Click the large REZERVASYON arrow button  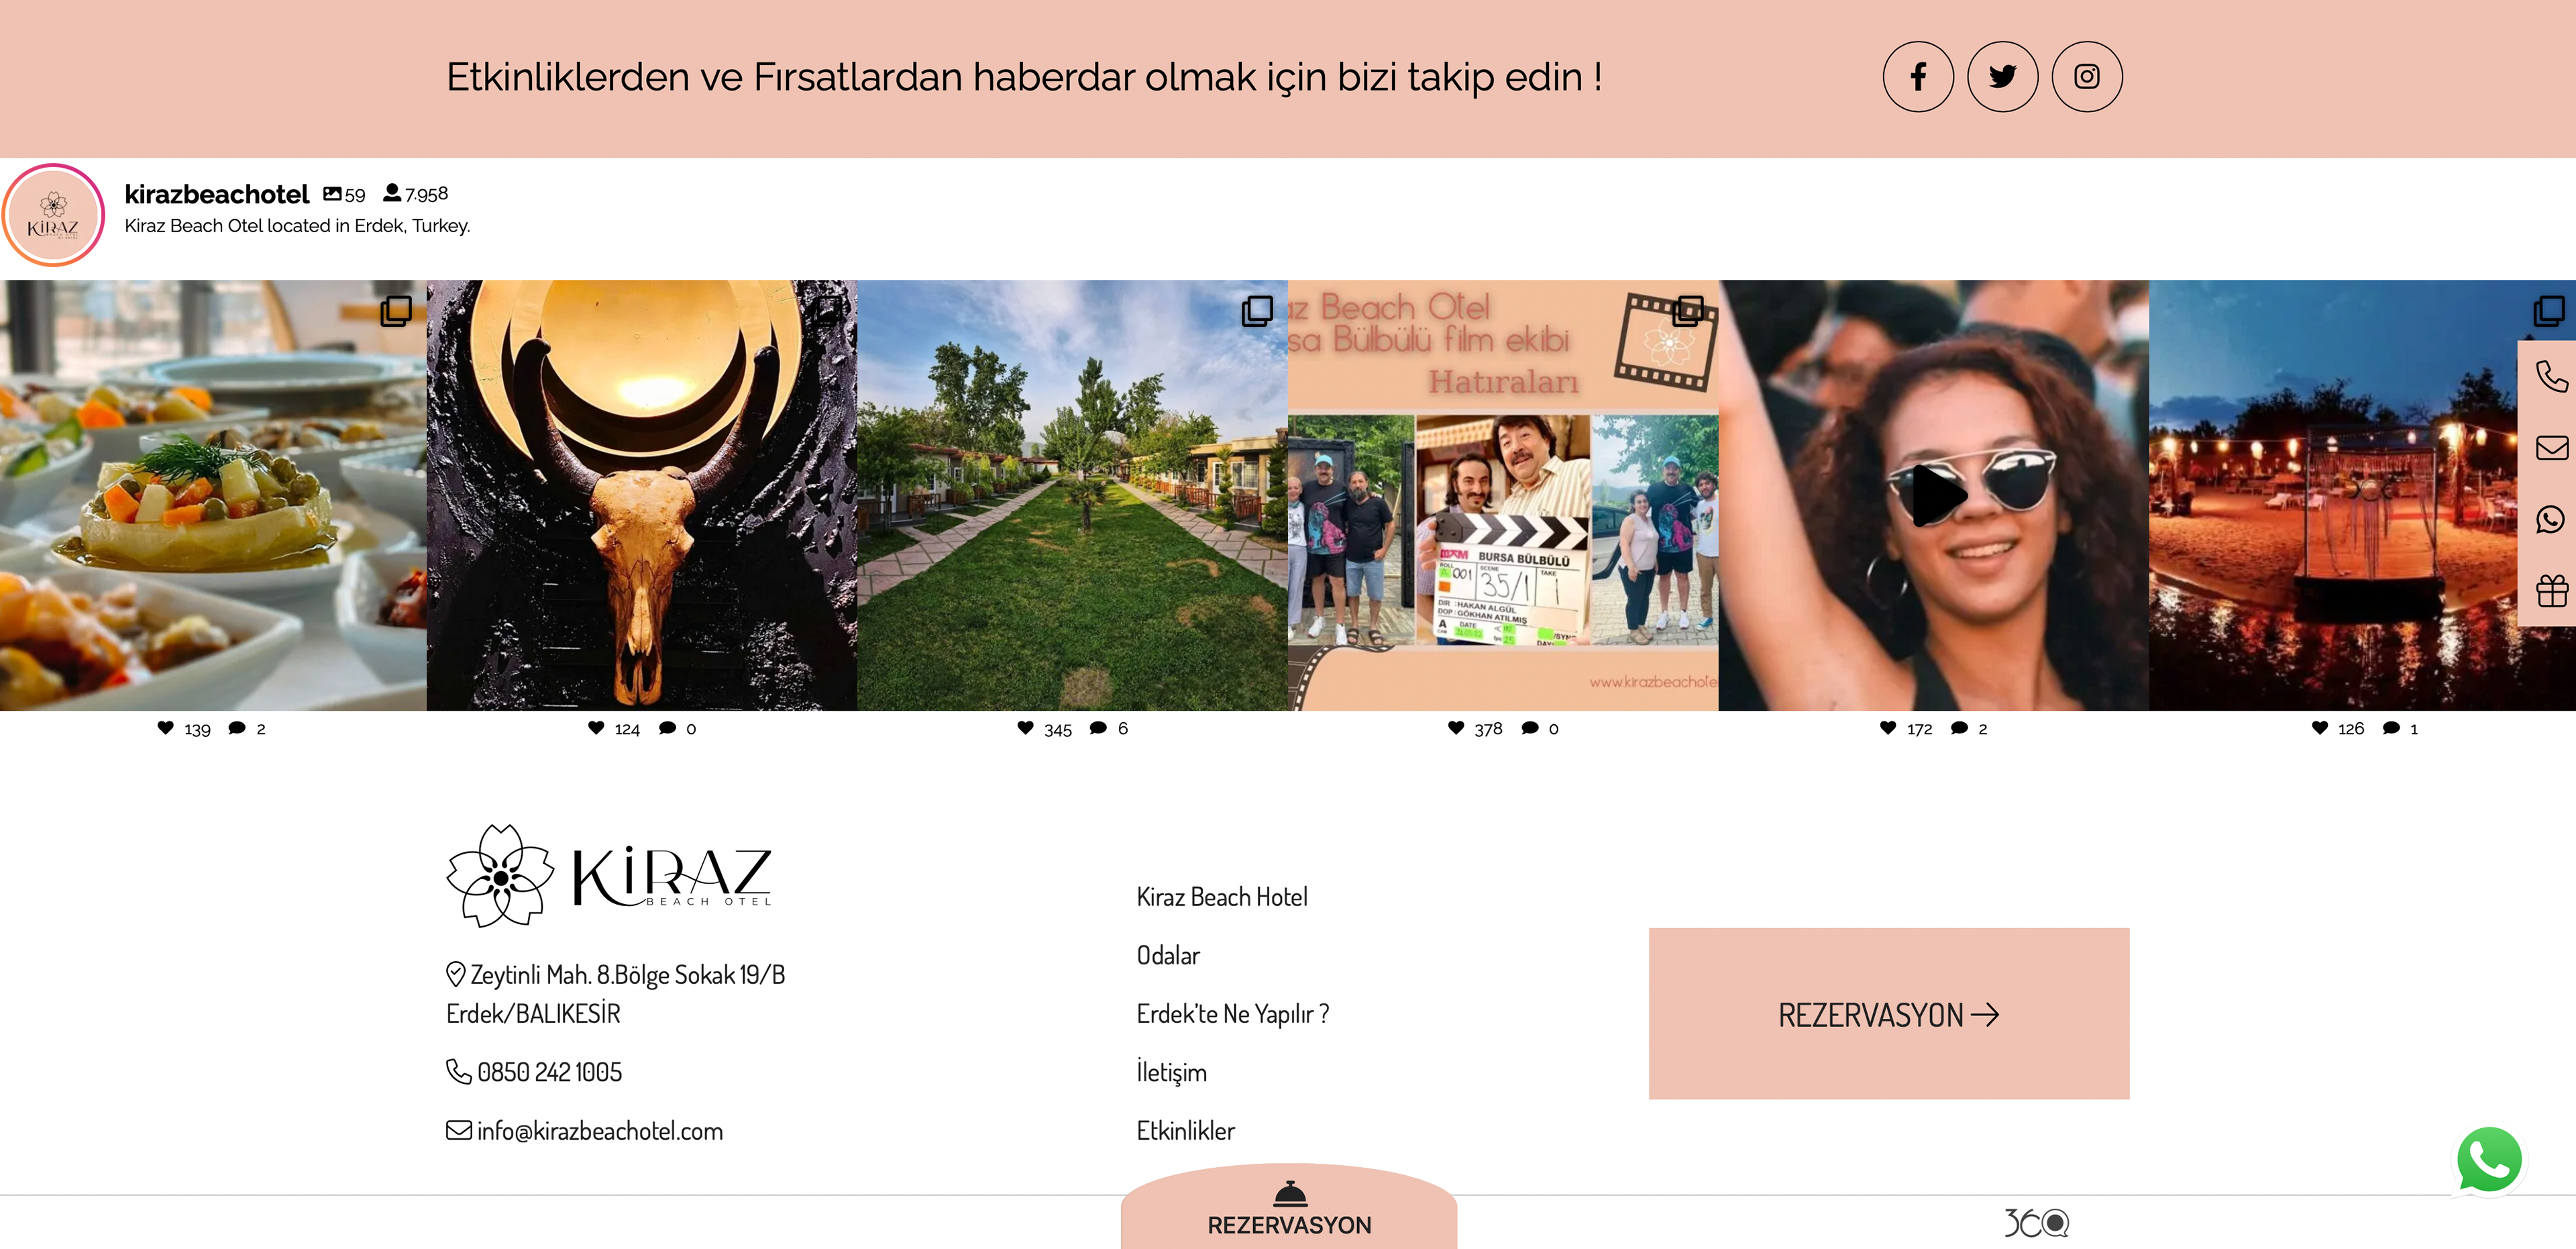pos(1888,1014)
